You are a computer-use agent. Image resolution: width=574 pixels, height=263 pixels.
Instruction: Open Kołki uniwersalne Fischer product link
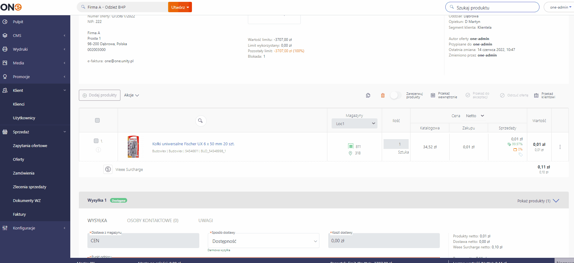coord(193,144)
